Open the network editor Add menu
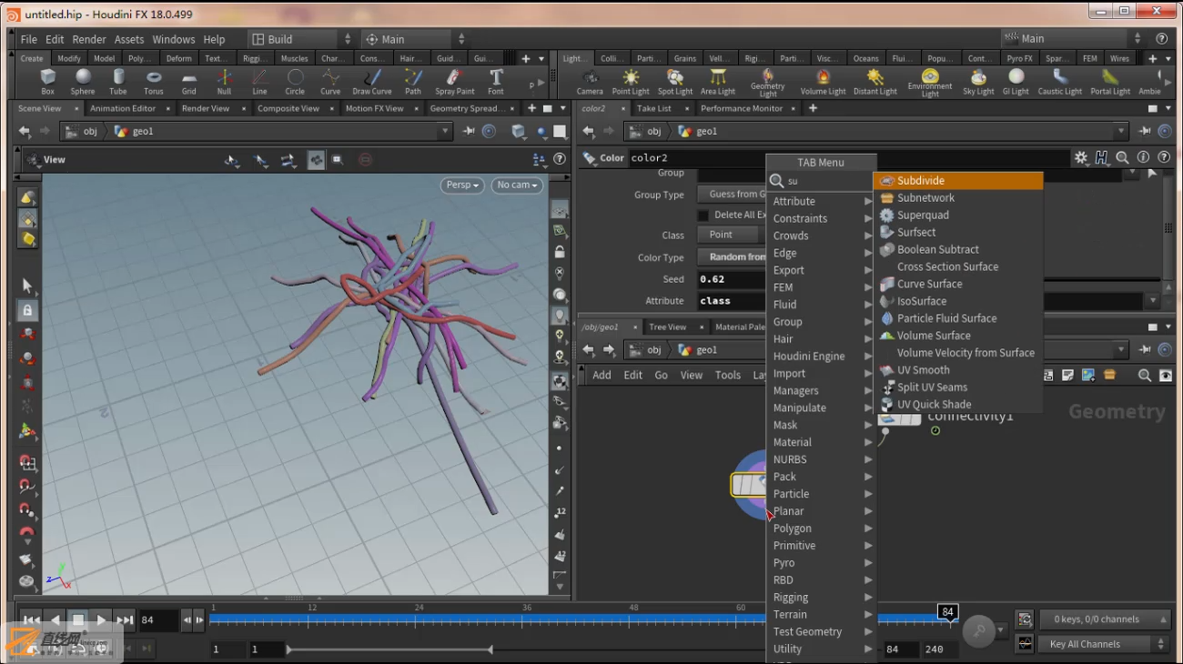1183x664 pixels. coord(602,375)
